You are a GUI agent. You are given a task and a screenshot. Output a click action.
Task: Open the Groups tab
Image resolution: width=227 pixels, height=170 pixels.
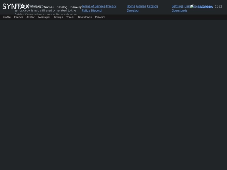pos(58,17)
